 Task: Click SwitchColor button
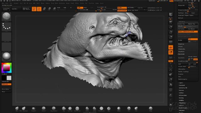(6, 82)
